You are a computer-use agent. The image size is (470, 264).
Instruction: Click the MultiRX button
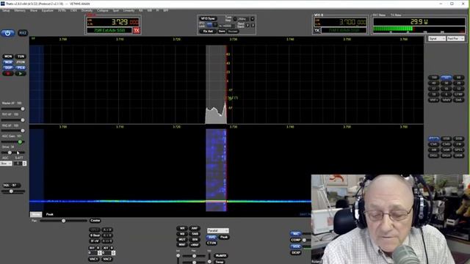tap(221, 256)
